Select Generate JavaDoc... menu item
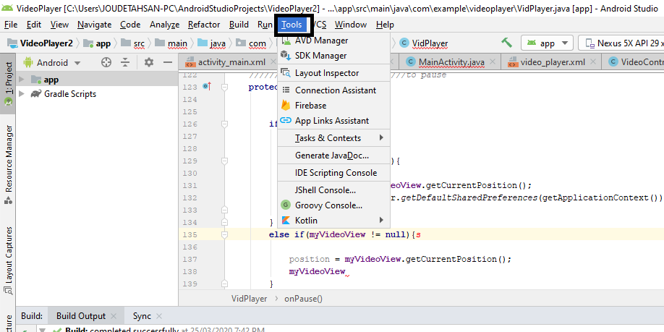 tap(333, 156)
